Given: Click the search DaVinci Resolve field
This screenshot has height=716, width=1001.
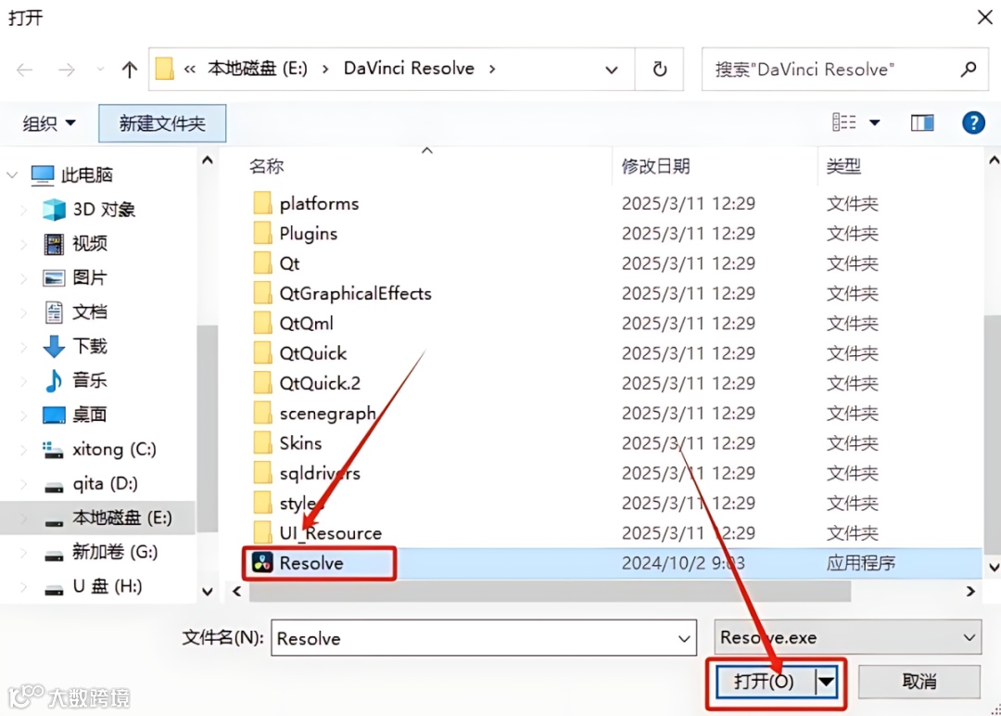Looking at the screenshot, I should pyautogui.click(x=844, y=69).
